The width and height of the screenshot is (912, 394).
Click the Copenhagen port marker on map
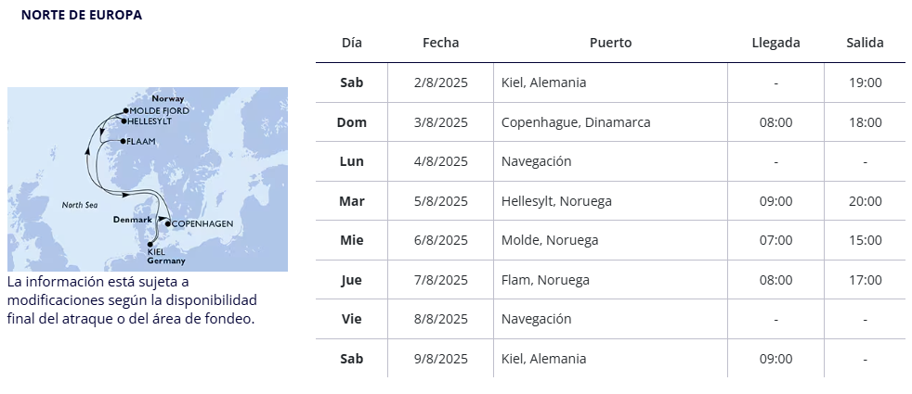(x=168, y=223)
